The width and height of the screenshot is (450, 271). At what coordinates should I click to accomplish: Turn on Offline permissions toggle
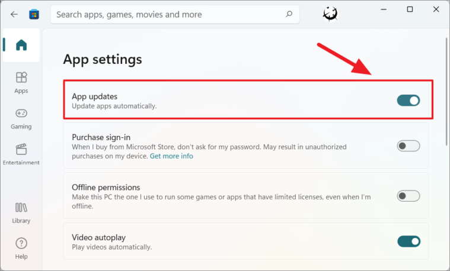408,196
